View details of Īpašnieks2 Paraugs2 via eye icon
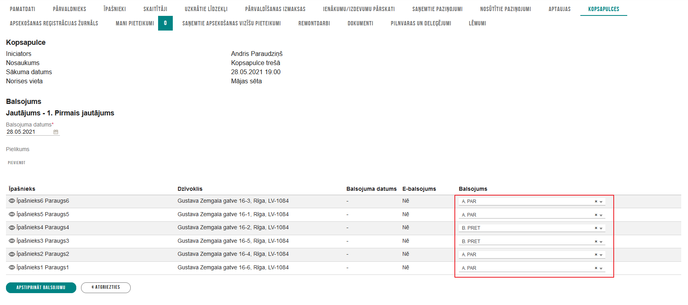The width and height of the screenshot is (688, 305). coord(12,254)
